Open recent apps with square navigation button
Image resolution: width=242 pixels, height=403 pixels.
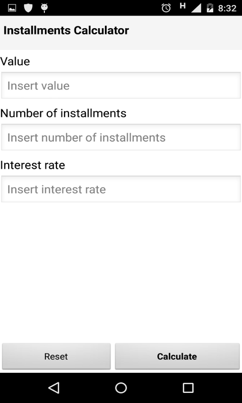click(188, 388)
